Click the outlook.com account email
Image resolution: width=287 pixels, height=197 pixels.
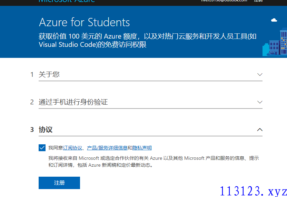pos(224,1)
